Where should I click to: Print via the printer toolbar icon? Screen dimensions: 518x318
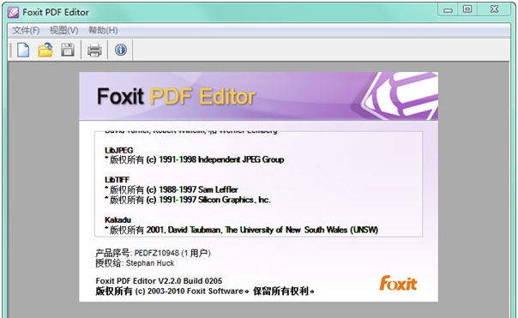pyautogui.click(x=94, y=51)
